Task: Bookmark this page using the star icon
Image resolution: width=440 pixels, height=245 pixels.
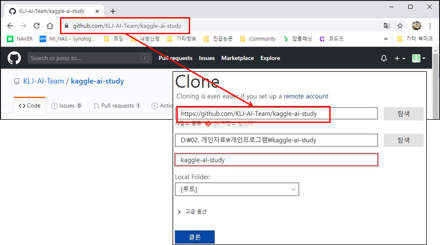Action: (x=400, y=26)
